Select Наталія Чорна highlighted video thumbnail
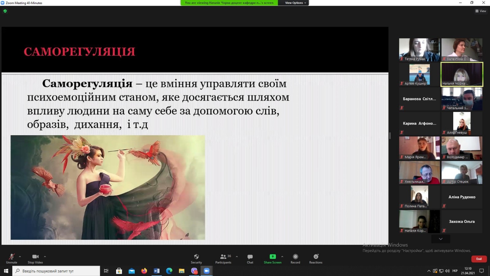This screenshot has height=276, width=490. [x=462, y=74]
